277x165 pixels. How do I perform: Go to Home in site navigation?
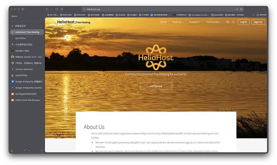(x=163, y=22)
